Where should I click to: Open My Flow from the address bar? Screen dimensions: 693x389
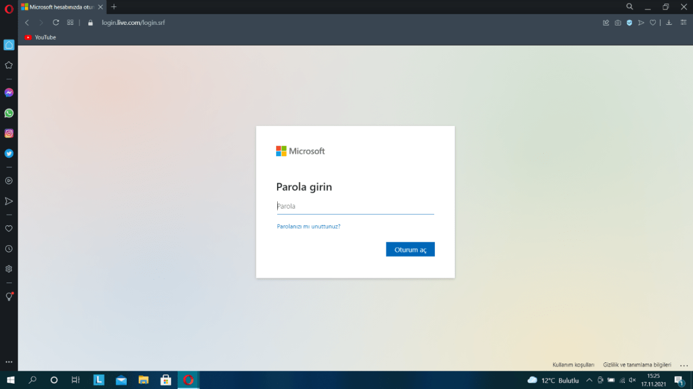pos(641,22)
